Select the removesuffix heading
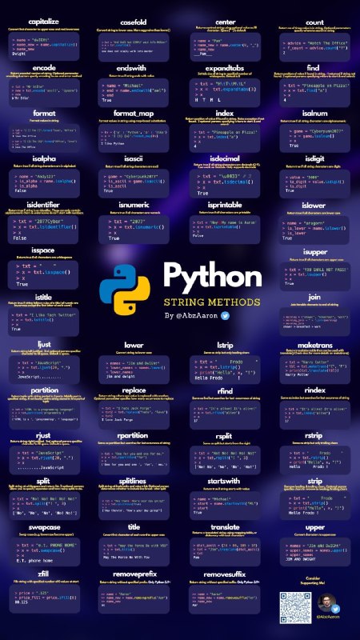The width and height of the screenshot is (360, 640). click(225, 574)
